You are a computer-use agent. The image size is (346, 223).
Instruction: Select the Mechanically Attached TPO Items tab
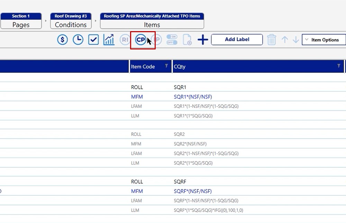(x=152, y=21)
